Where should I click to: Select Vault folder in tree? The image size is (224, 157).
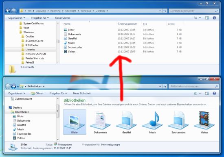pos(24,28)
